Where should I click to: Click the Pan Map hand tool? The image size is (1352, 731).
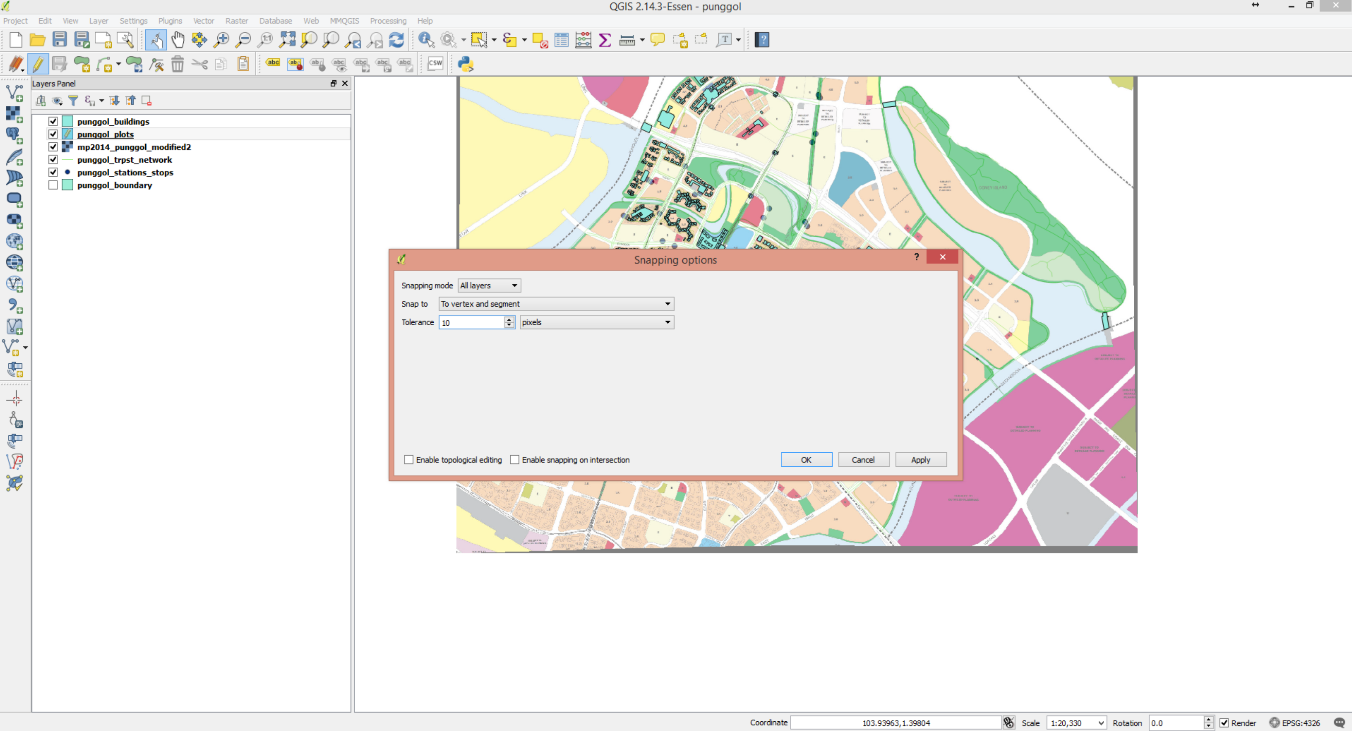tap(178, 39)
